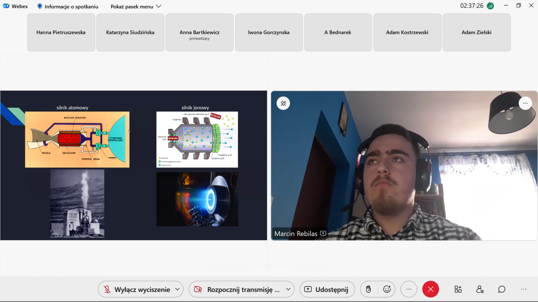The width and height of the screenshot is (538, 302).
Task: Open panel options three dots at bottom right
Action: coord(524,289)
